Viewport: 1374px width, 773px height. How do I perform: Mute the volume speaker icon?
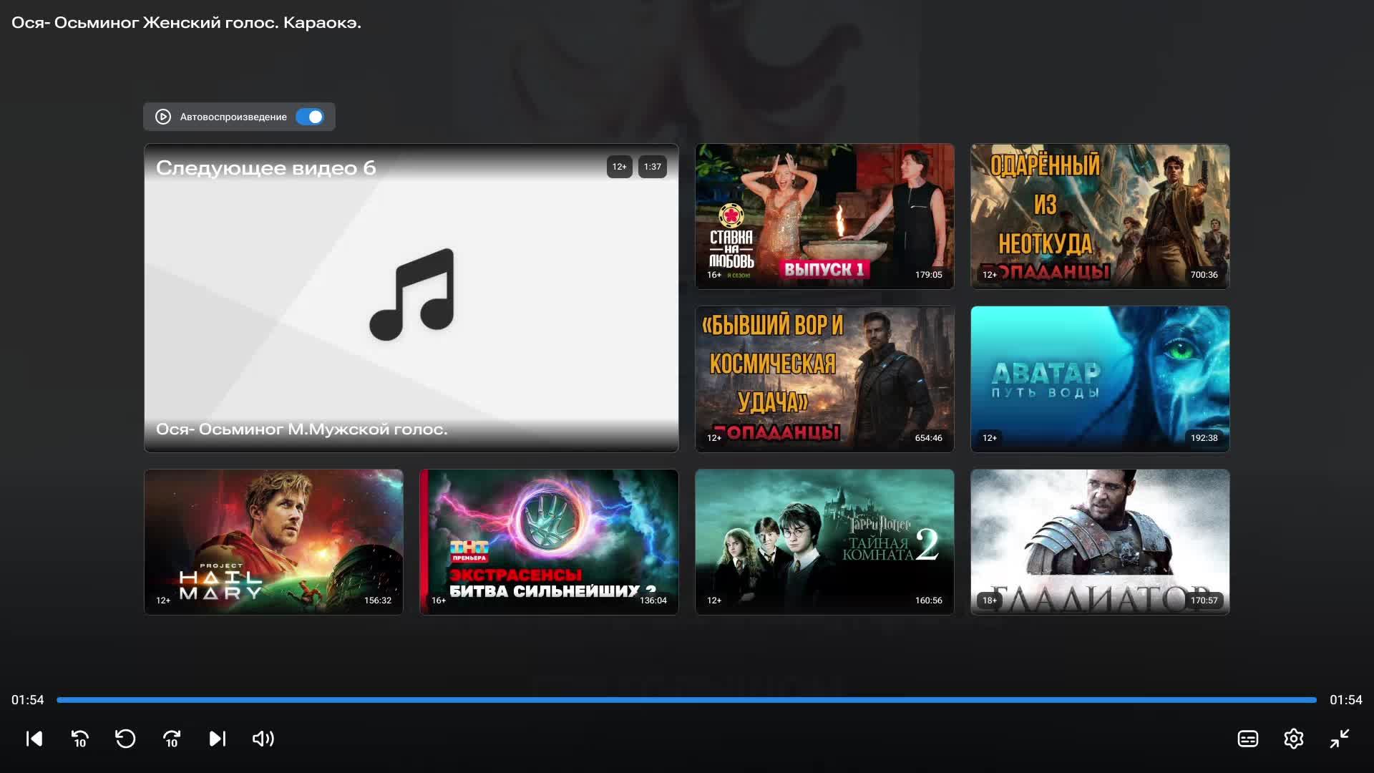263,739
